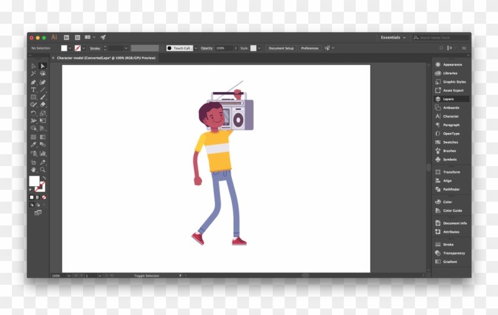Select the Blend tool

pos(43,145)
